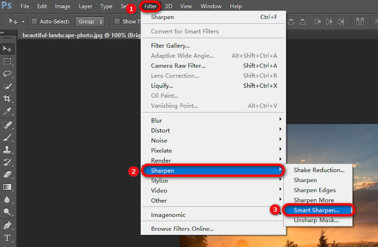
Task: Click distribute layers icon
Action: [x=360, y=21]
